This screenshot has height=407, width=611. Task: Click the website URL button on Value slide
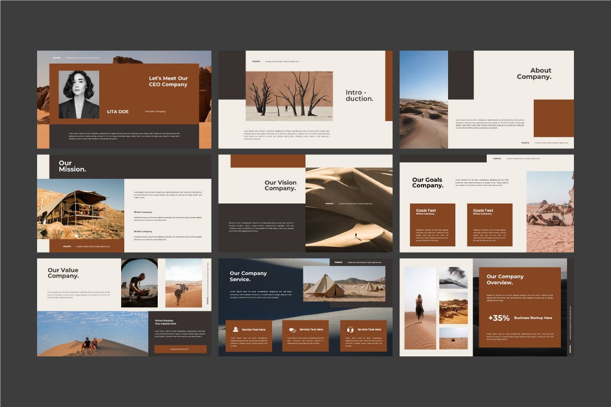coord(180,349)
